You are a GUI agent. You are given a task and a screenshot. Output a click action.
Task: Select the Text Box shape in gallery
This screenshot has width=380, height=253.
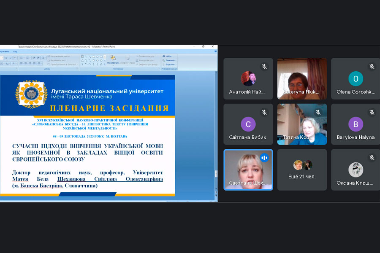coord(82,57)
